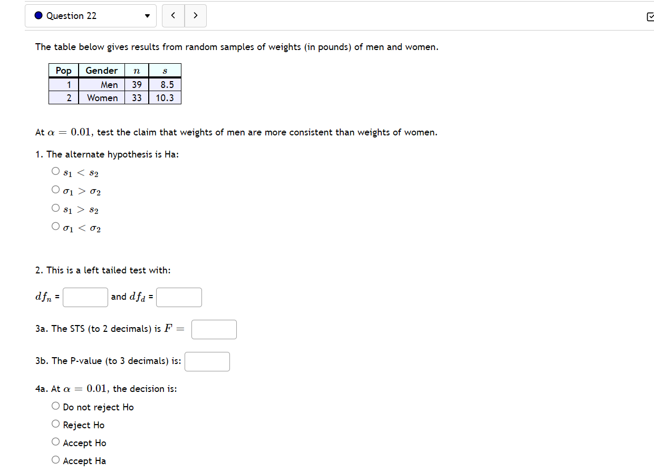This screenshot has height=472, width=654.
Task: Click the df numerator input box
Action: (85, 297)
